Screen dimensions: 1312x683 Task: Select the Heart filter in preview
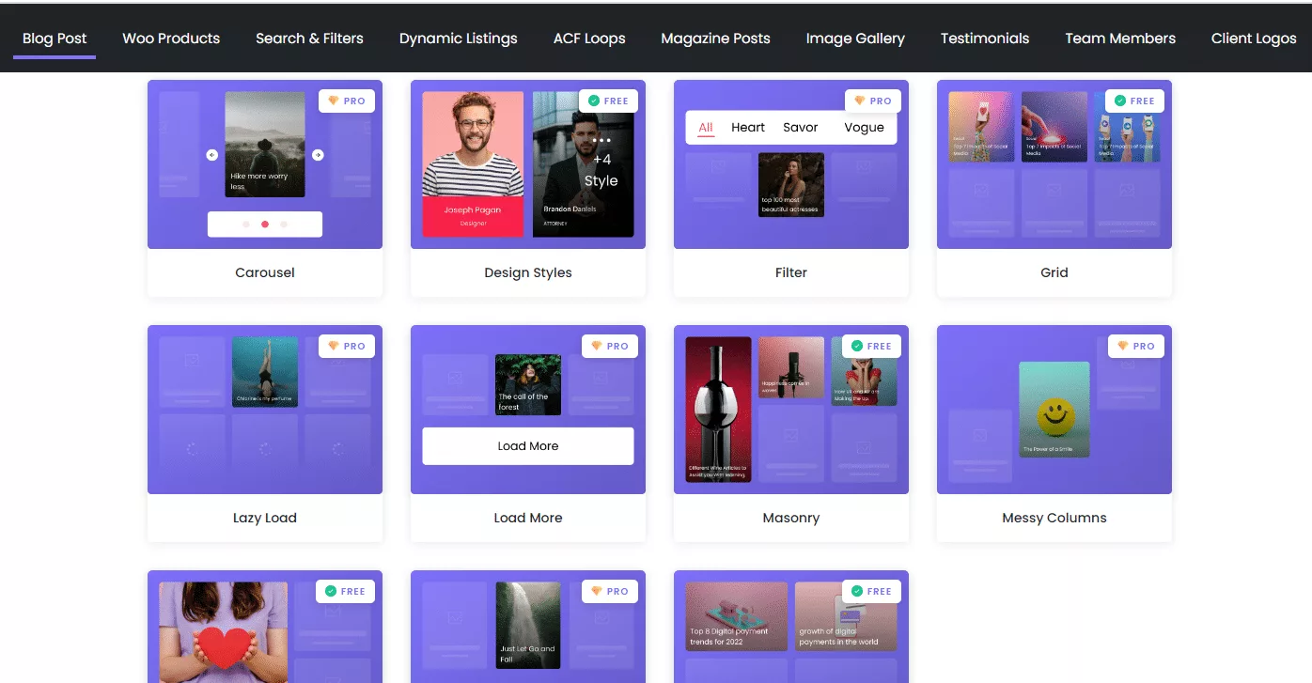pyautogui.click(x=748, y=128)
